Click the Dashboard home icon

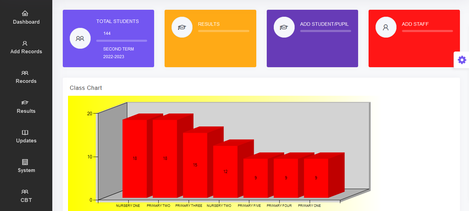(x=25, y=14)
